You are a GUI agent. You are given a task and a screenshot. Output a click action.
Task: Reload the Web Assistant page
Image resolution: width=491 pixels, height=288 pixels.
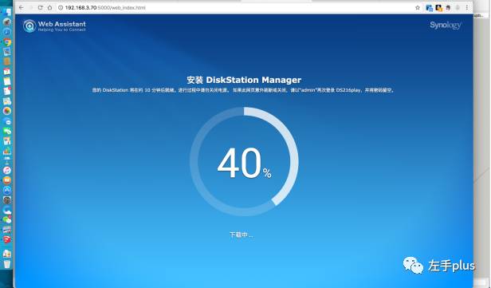coord(40,7)
